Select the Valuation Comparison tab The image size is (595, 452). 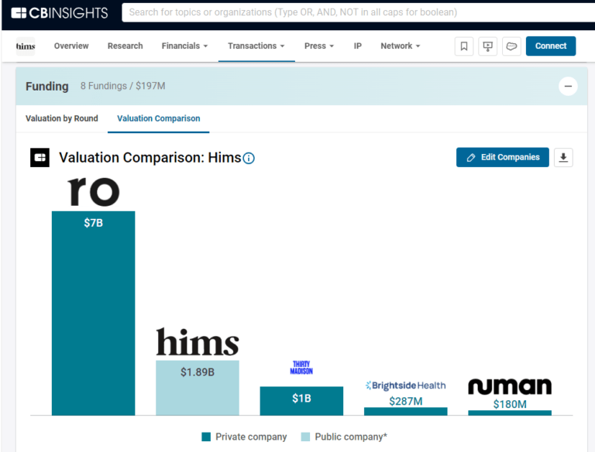click(x=159, y=118)
